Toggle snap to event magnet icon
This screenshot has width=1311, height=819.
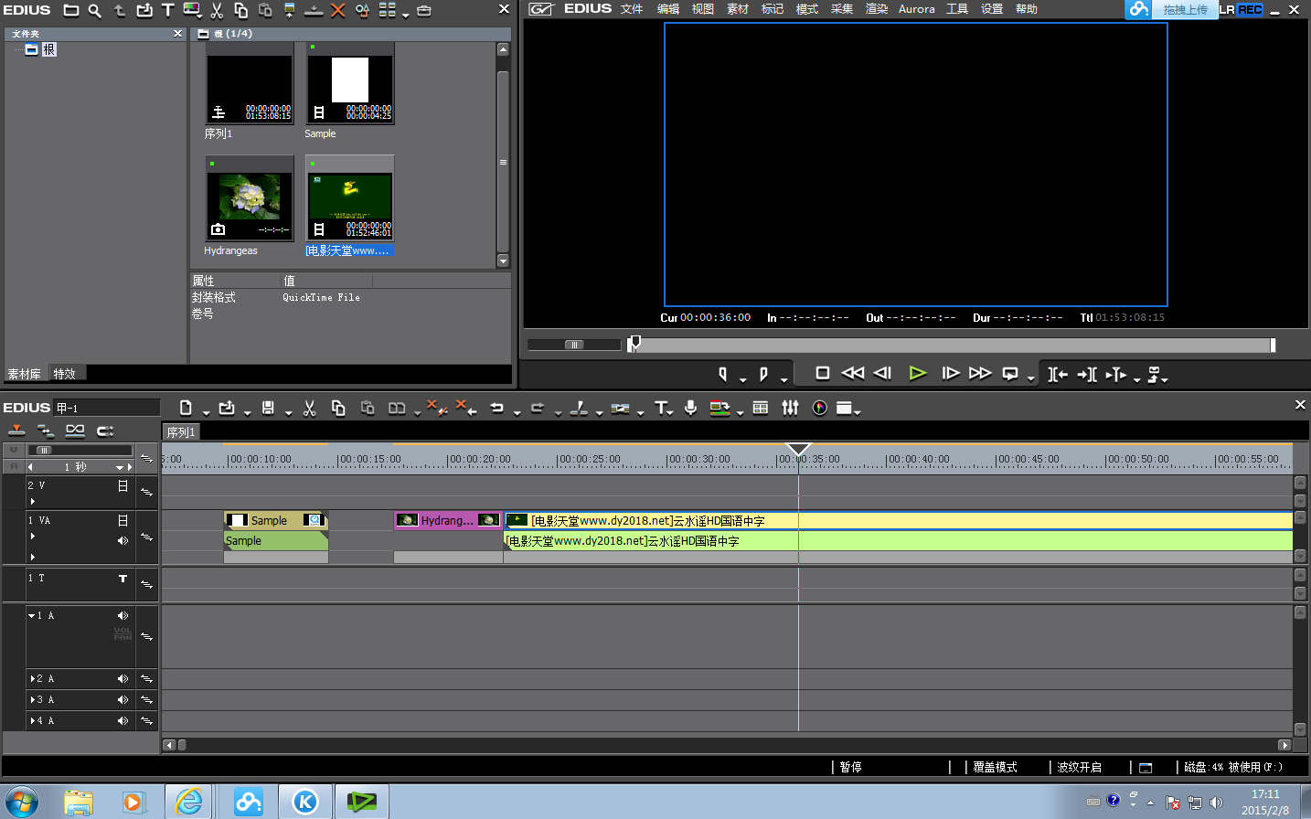coord(105,431)
